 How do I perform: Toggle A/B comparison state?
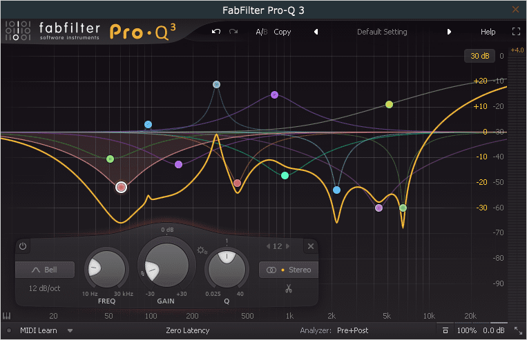point(261,32)
